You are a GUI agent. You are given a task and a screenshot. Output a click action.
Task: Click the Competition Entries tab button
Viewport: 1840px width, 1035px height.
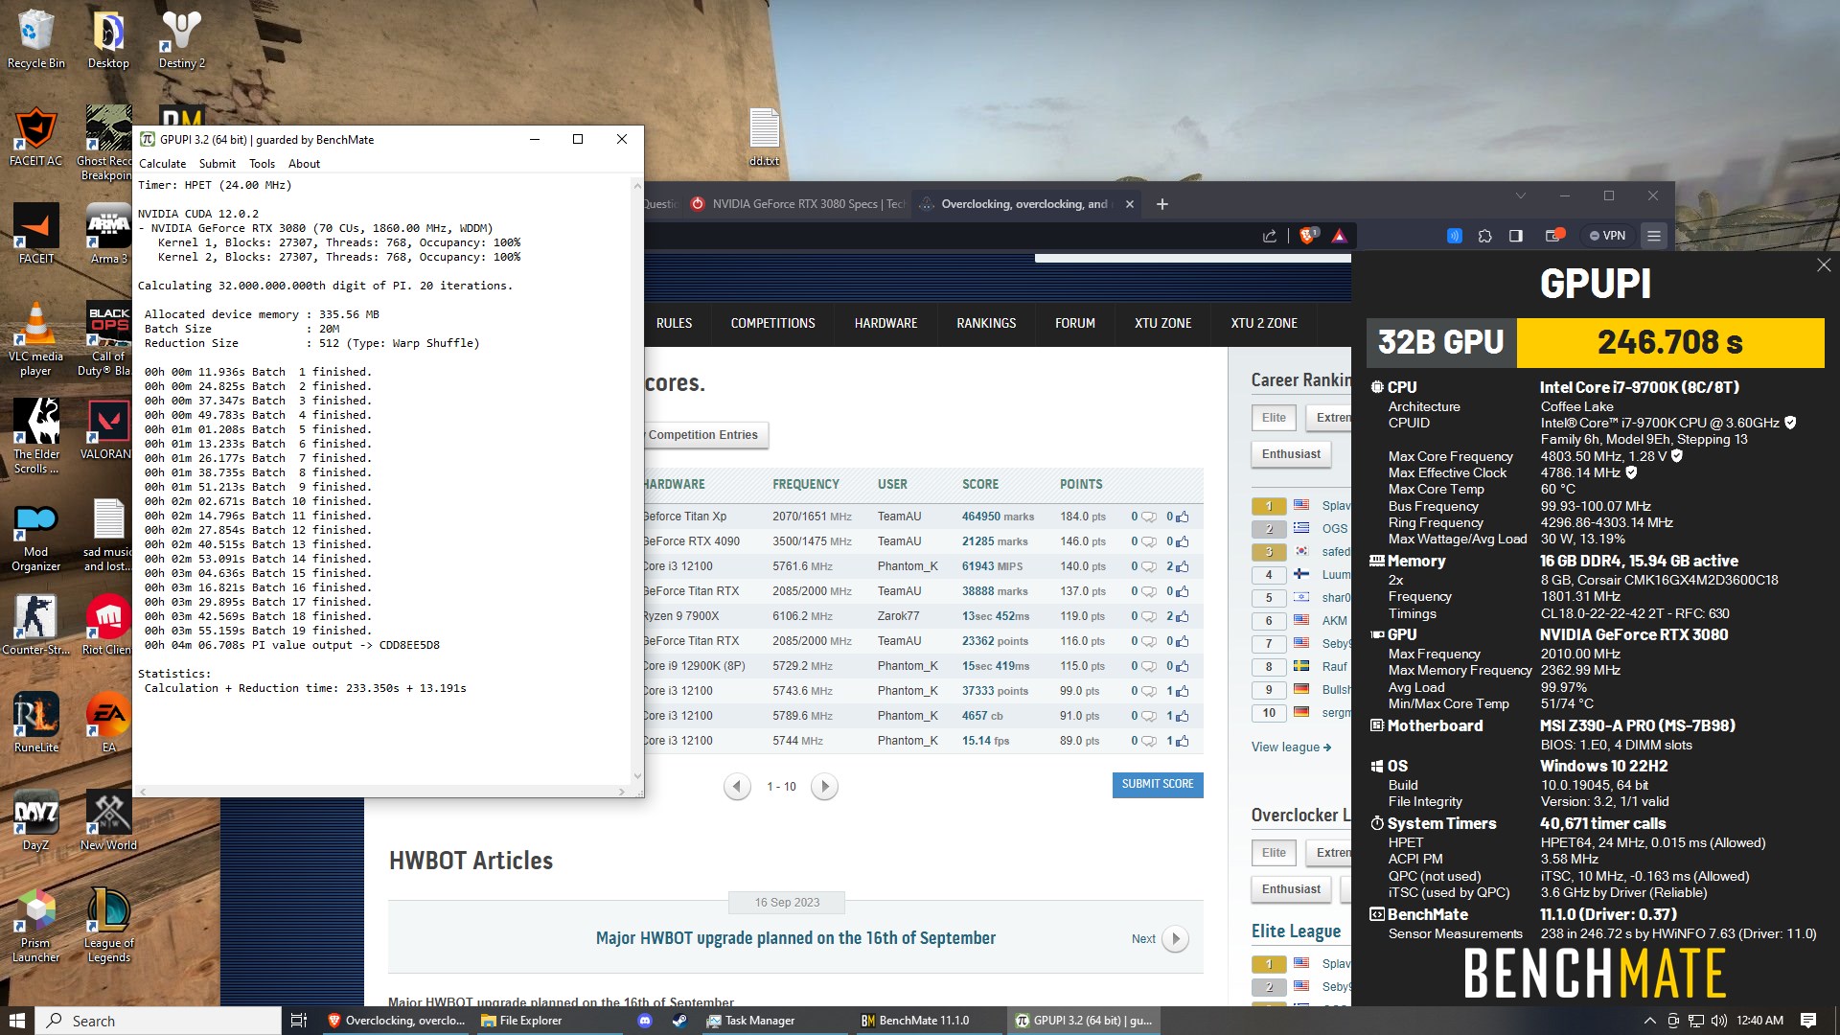(x=704, y=435)
